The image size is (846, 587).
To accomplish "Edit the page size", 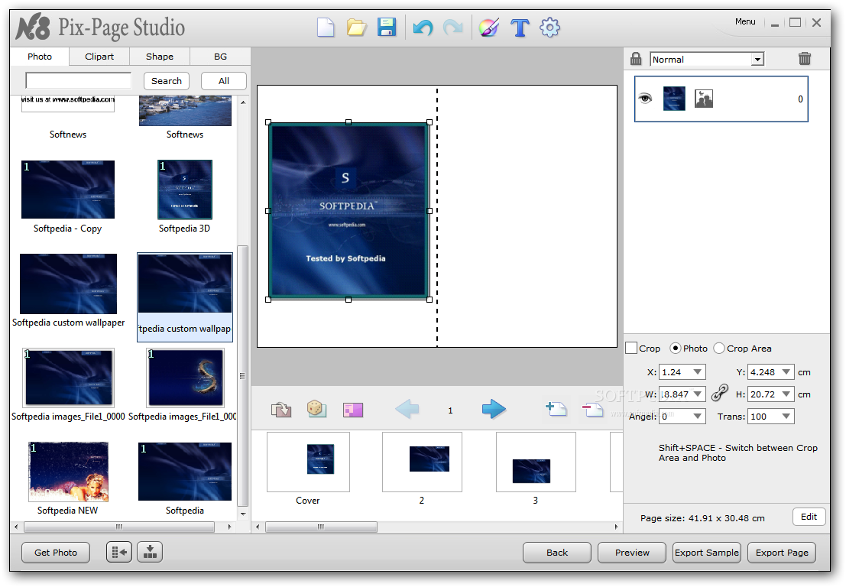I will pyautogui.click(x=809, y=517).
